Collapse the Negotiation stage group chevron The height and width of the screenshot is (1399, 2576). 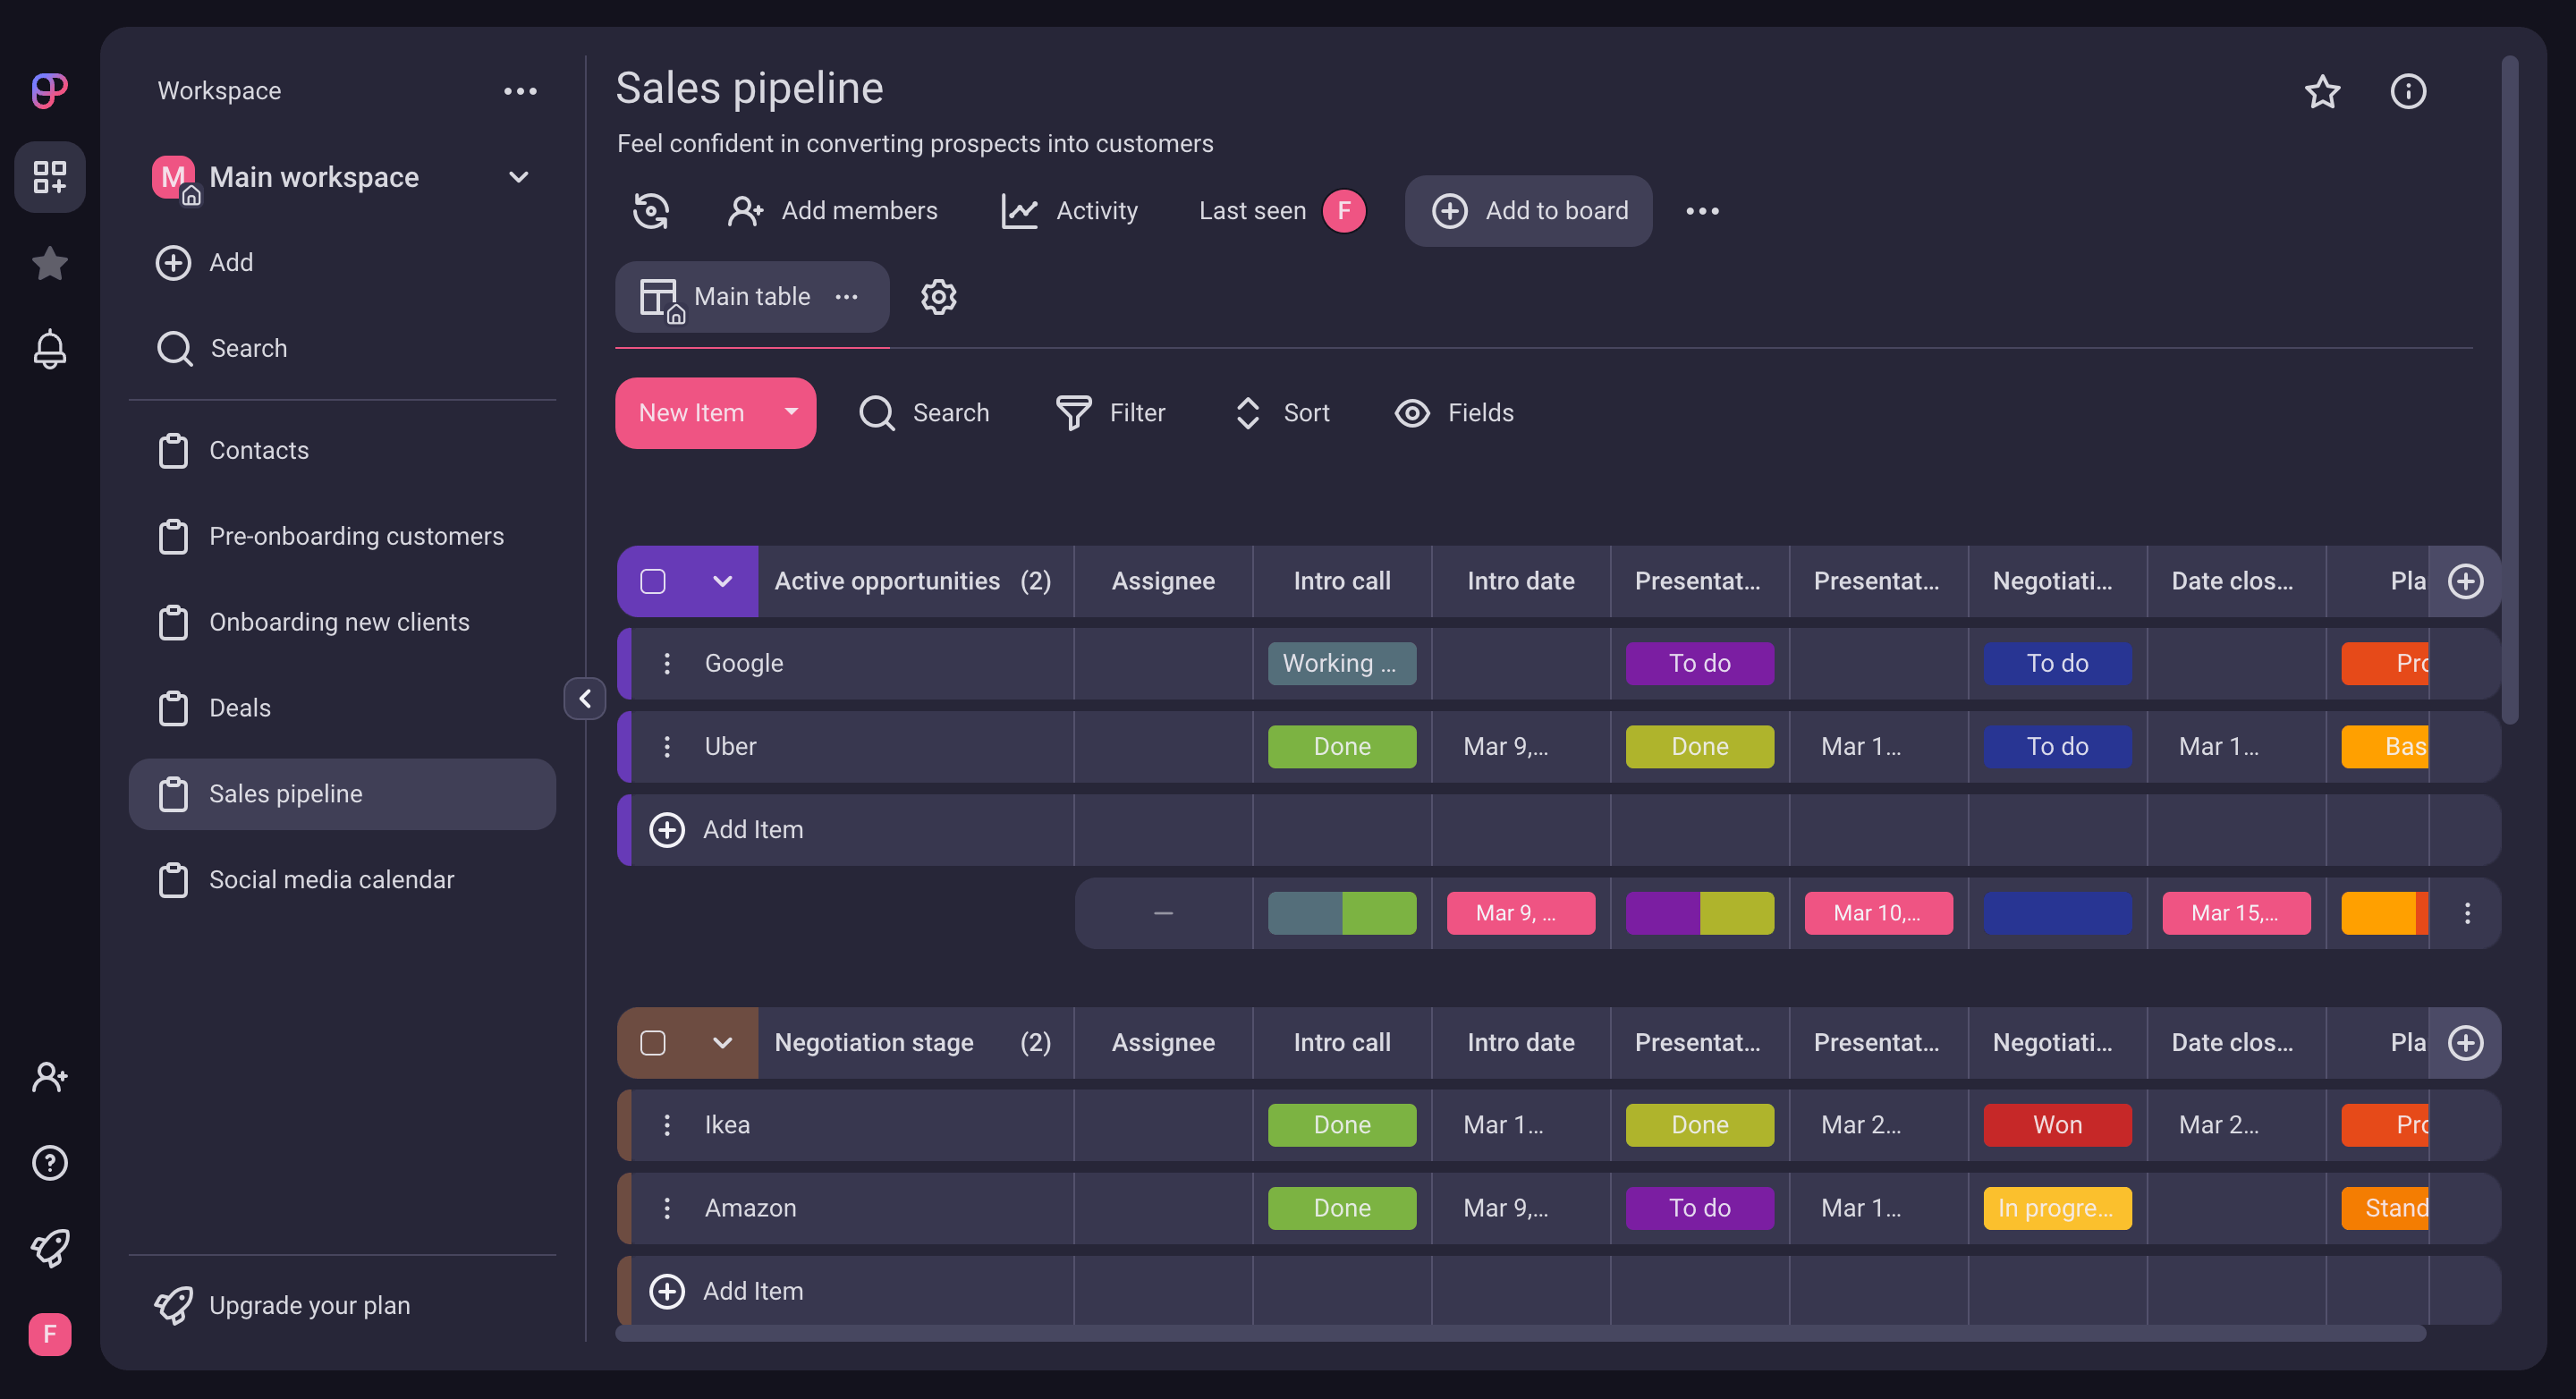coord(722,1042)
